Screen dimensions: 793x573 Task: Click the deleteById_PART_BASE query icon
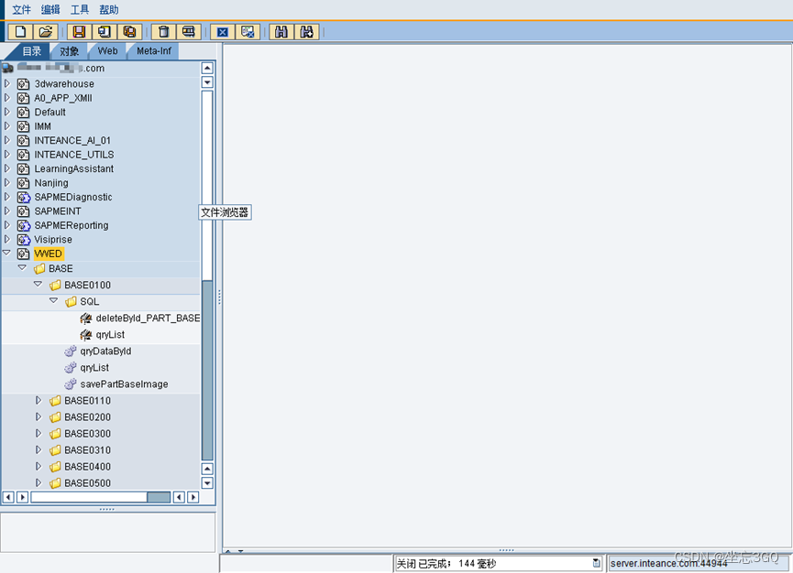pos(85,318)
